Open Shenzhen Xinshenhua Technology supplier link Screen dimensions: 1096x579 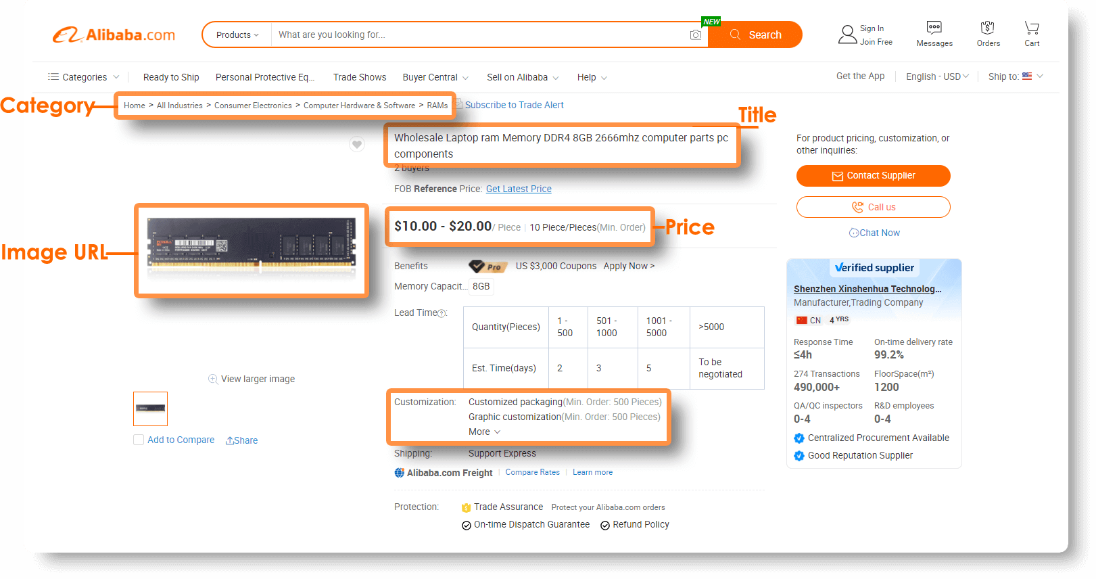pos(867,289)
